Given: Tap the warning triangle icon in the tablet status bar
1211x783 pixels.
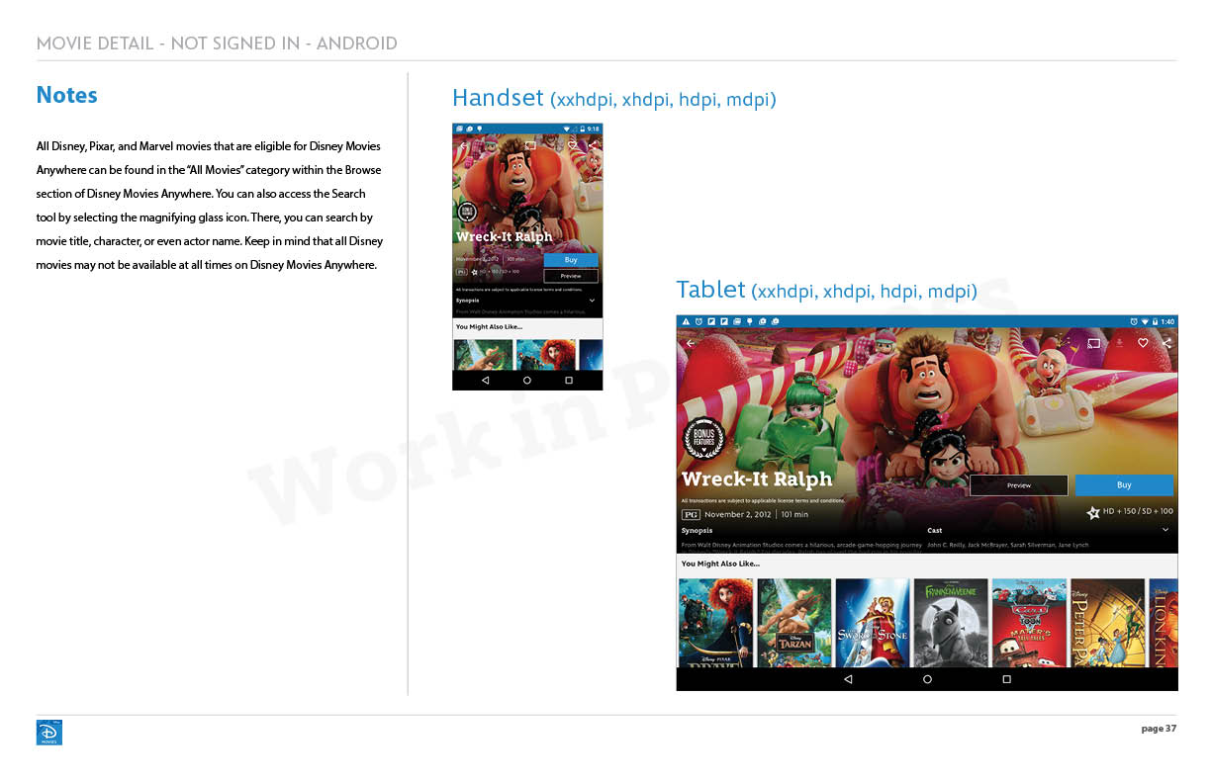Looking at the screenshot, I should [685, 321].
